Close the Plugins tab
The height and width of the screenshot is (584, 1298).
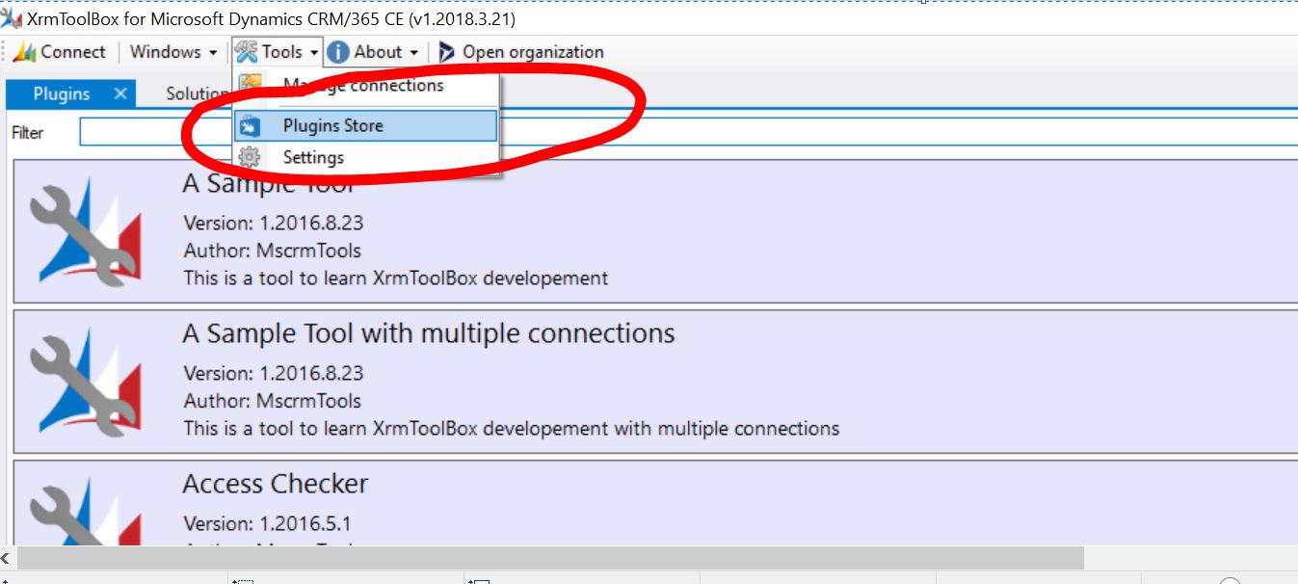tap(119, 93)
